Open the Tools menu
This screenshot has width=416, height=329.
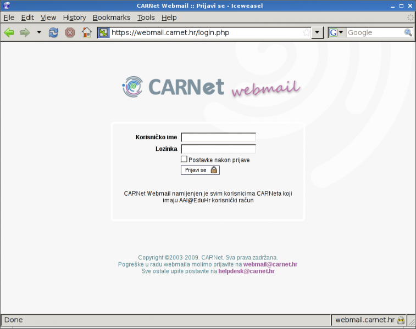pos(146,18)
